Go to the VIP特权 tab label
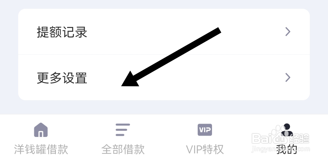 coord(205,149)
